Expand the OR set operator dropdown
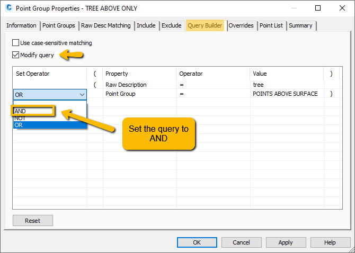Viewport: 355px width, 253px height. coord(82,94)
